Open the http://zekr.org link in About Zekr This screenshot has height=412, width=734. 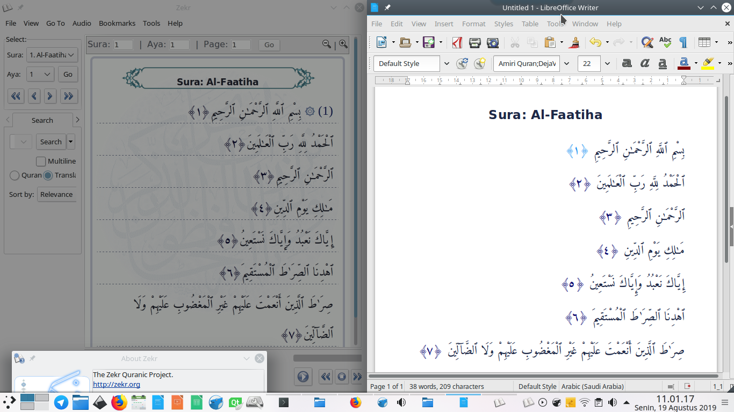tap(117, 384)
